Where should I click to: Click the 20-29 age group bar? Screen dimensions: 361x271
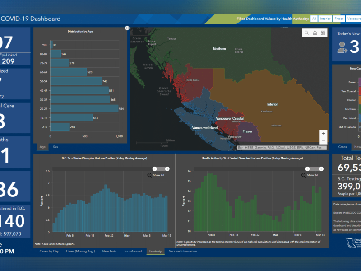point(84,109)
